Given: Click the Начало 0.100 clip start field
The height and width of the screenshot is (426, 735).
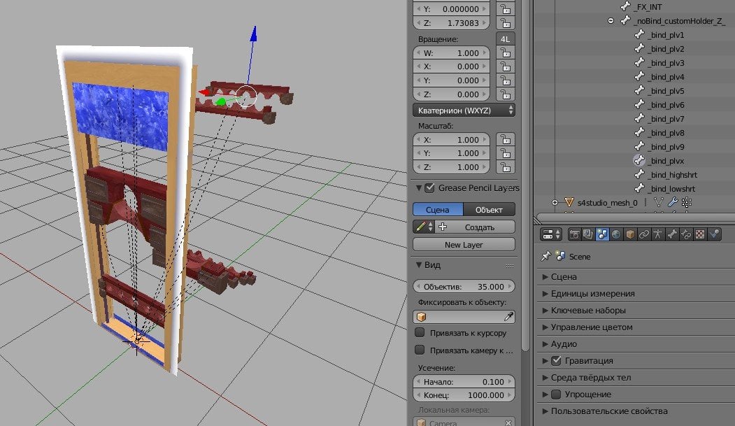Looking at the screenshot, I should coord(464,381).
